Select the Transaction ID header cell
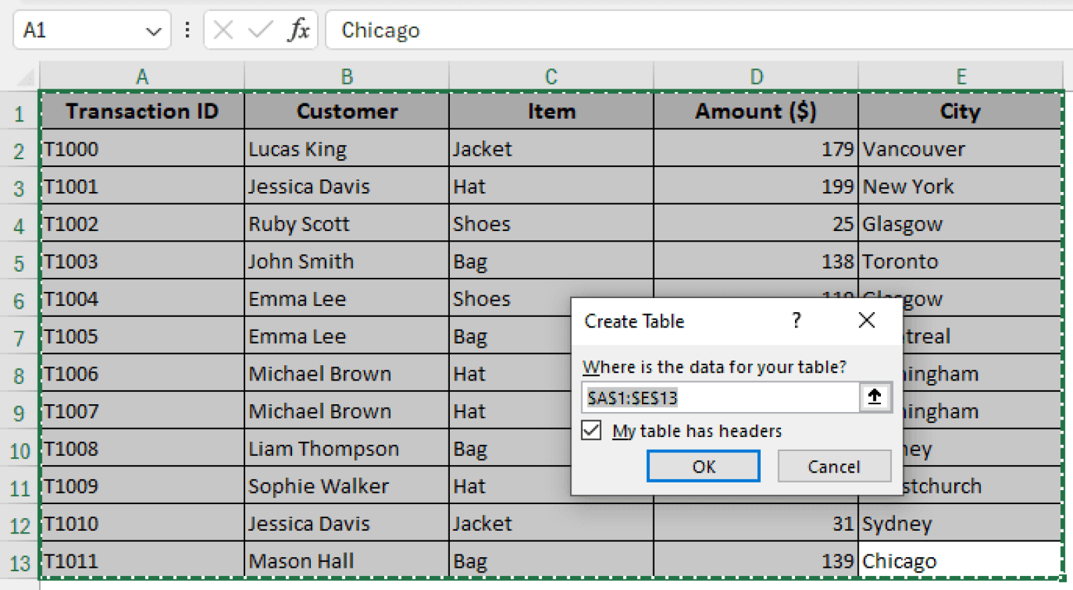Image resolution: width=1073 pixels, height=590 pixels. pyautogui.click(x=143, y=111)
